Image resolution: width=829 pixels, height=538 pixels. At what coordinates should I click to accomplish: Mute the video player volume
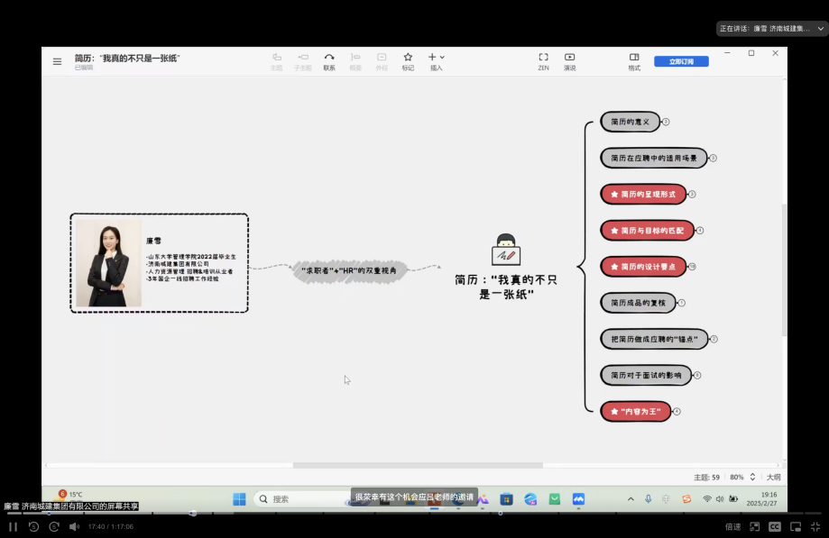tap(74, 526)
